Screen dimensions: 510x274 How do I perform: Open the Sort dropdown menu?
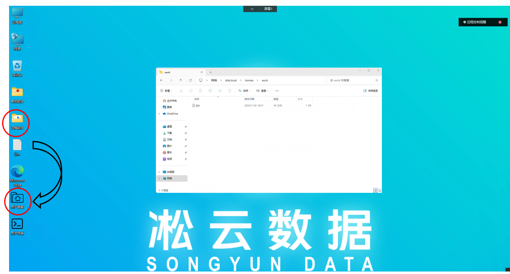pos(245,91)
